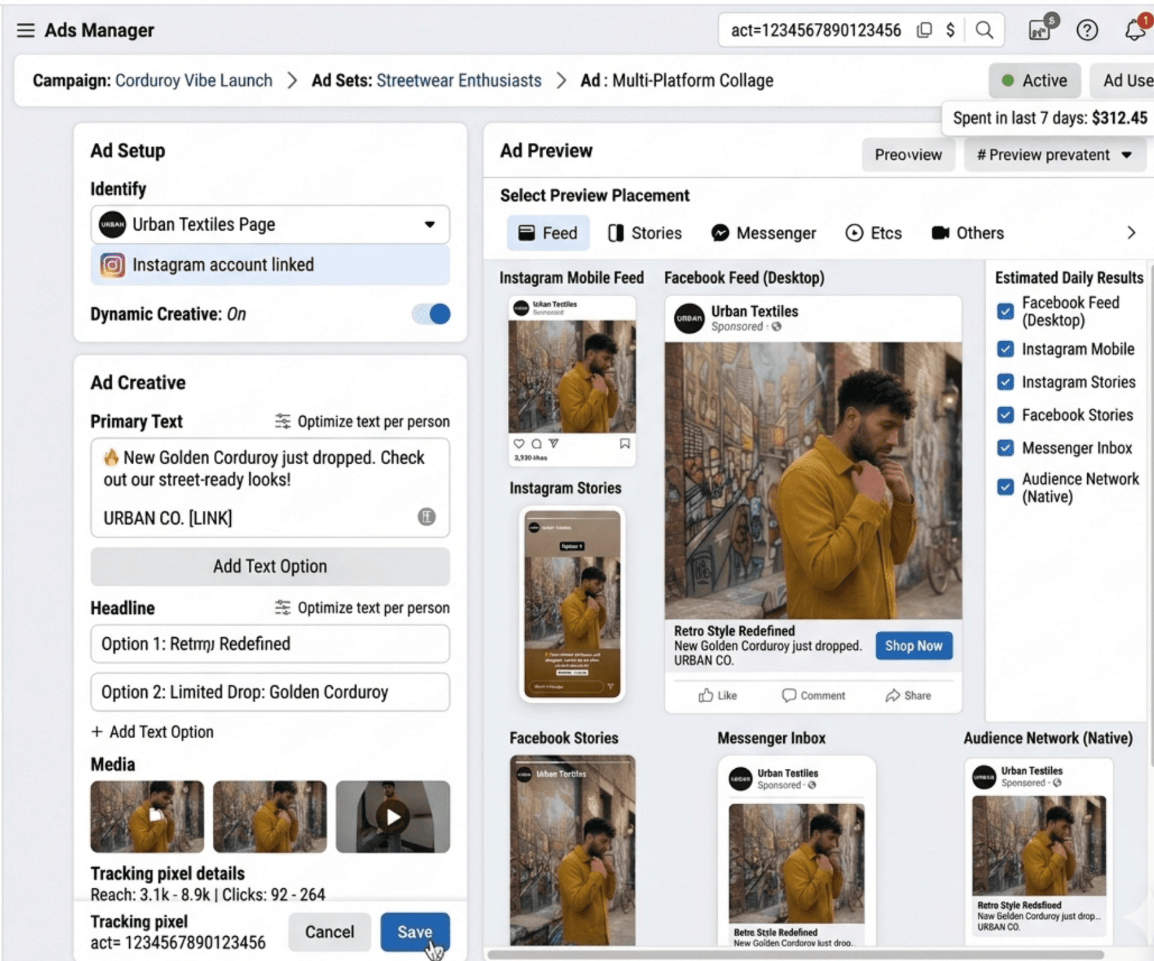Switch to the Stories placement tab
Image resolution: width=1154 pixels, height=961 pixels.
(x=645, y=233)
